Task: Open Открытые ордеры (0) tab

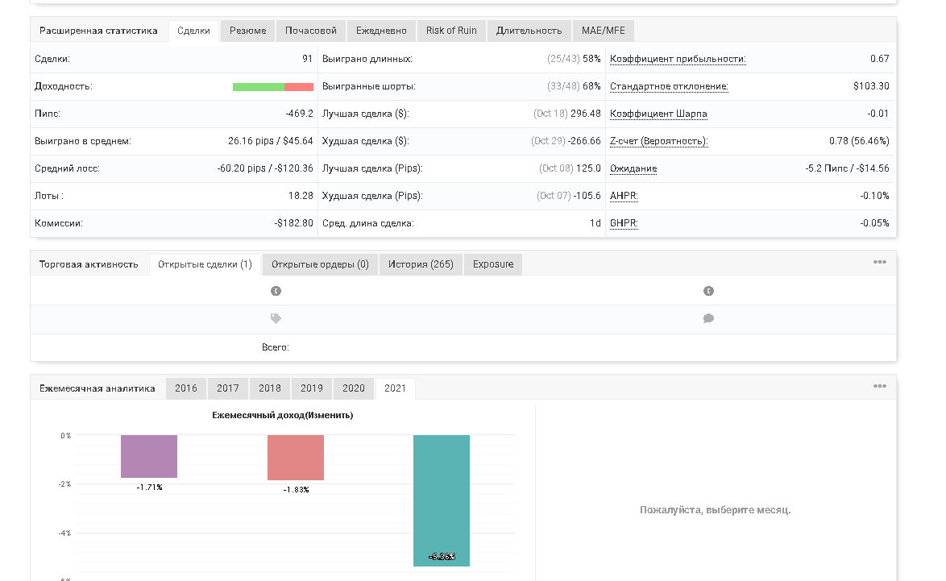Action: [320, 264]
